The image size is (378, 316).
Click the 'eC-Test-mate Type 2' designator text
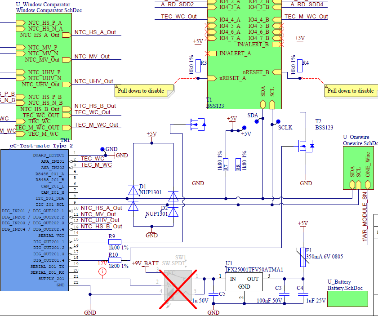coord(41,146)
